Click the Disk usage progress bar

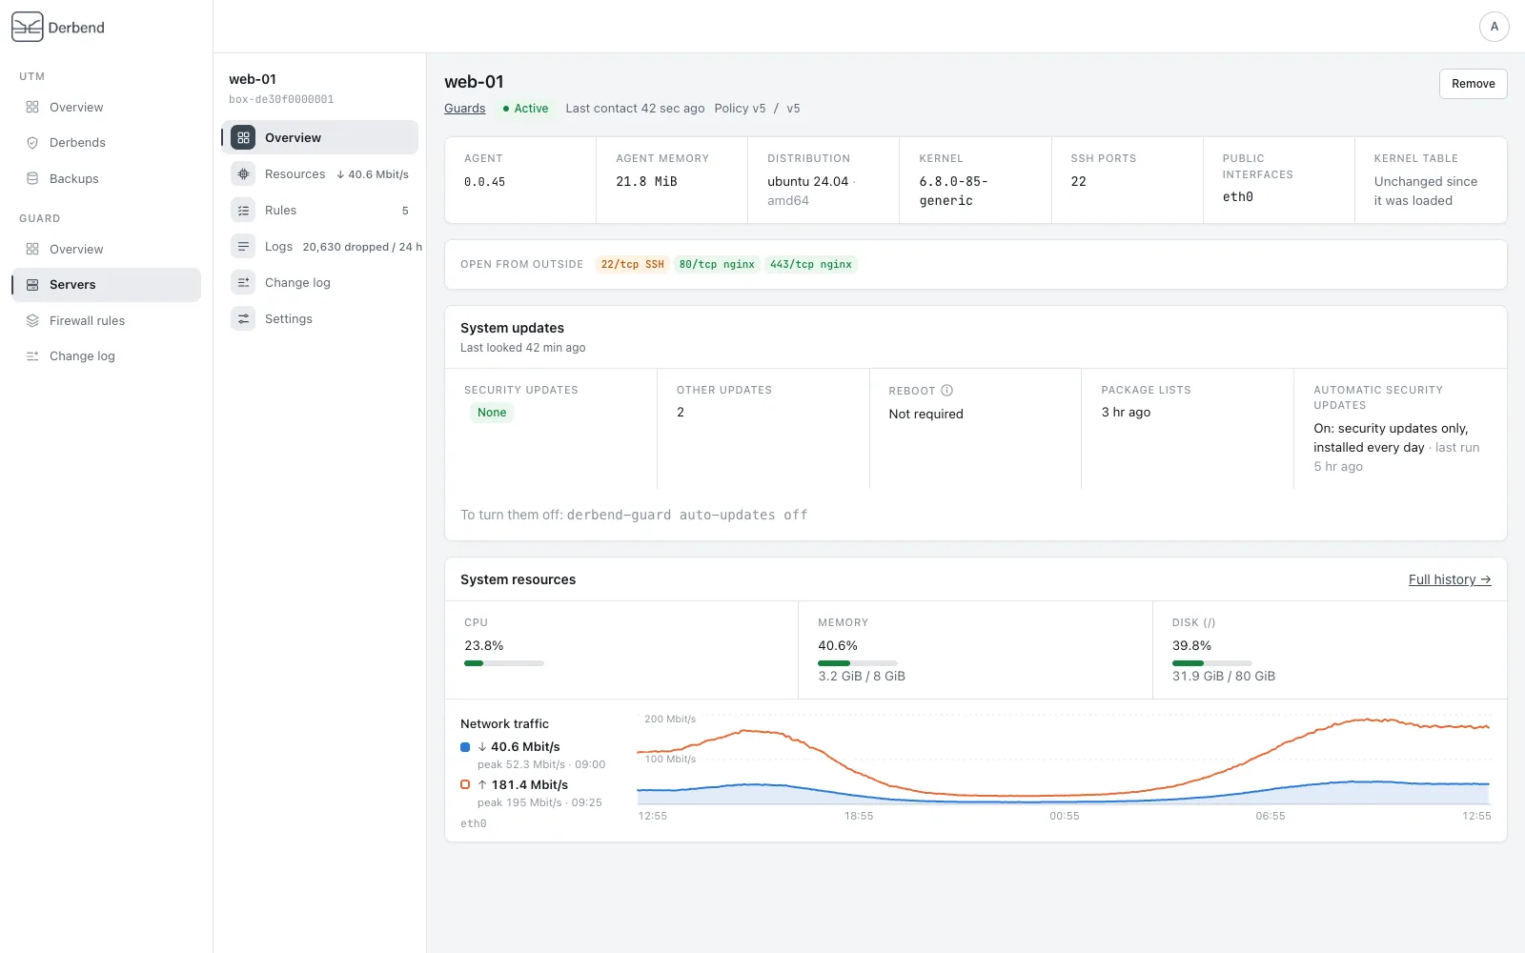click(1212, 663)
